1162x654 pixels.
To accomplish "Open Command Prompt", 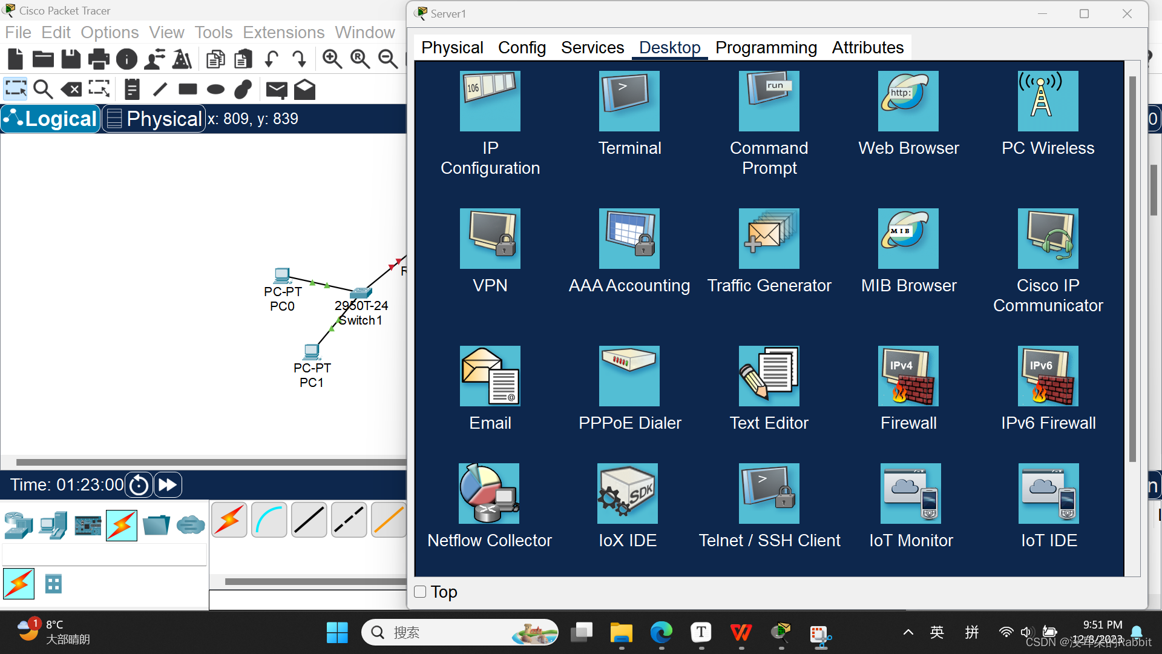I will (769, 101).
